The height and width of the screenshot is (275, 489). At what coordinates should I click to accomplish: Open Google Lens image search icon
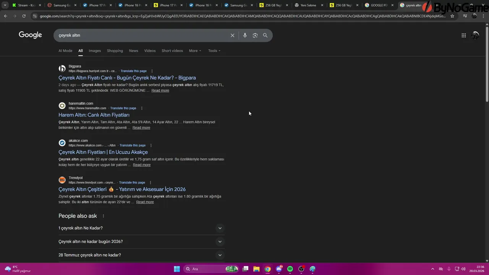coord(255,35)
